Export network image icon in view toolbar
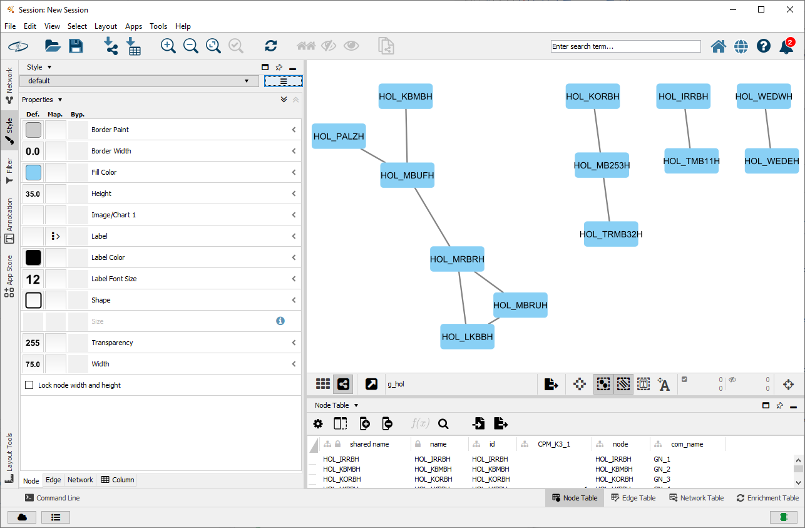 tap(551, 384)
